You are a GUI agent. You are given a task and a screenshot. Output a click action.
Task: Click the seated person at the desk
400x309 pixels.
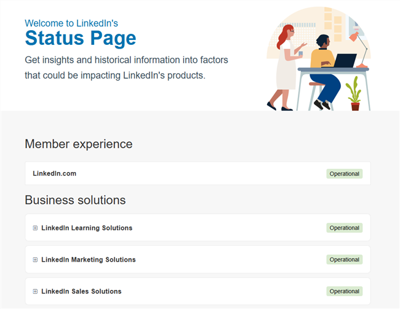click(x=324, y=68)
